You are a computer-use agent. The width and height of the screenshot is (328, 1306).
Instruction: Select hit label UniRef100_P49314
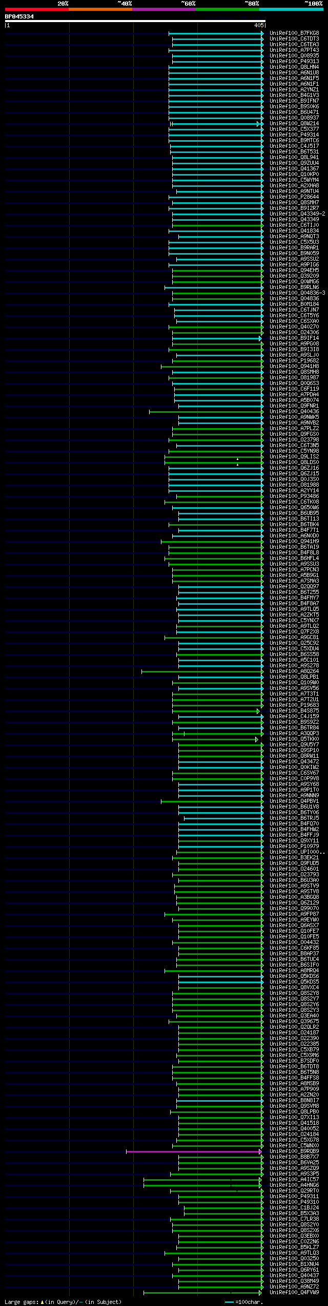(294, 135)
